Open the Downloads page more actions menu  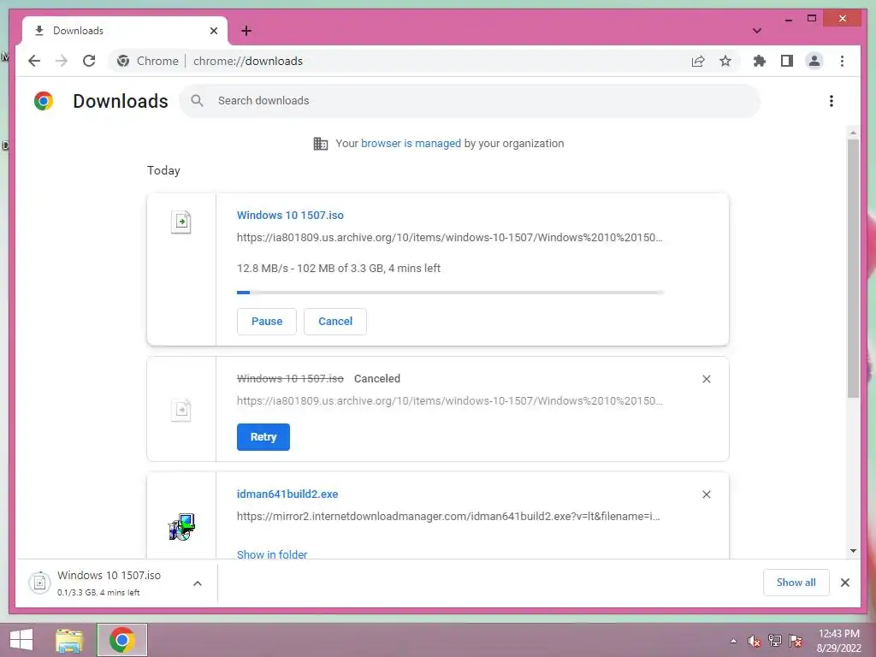coord(832,101)
